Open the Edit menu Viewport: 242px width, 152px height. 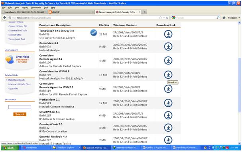(10, 8)
